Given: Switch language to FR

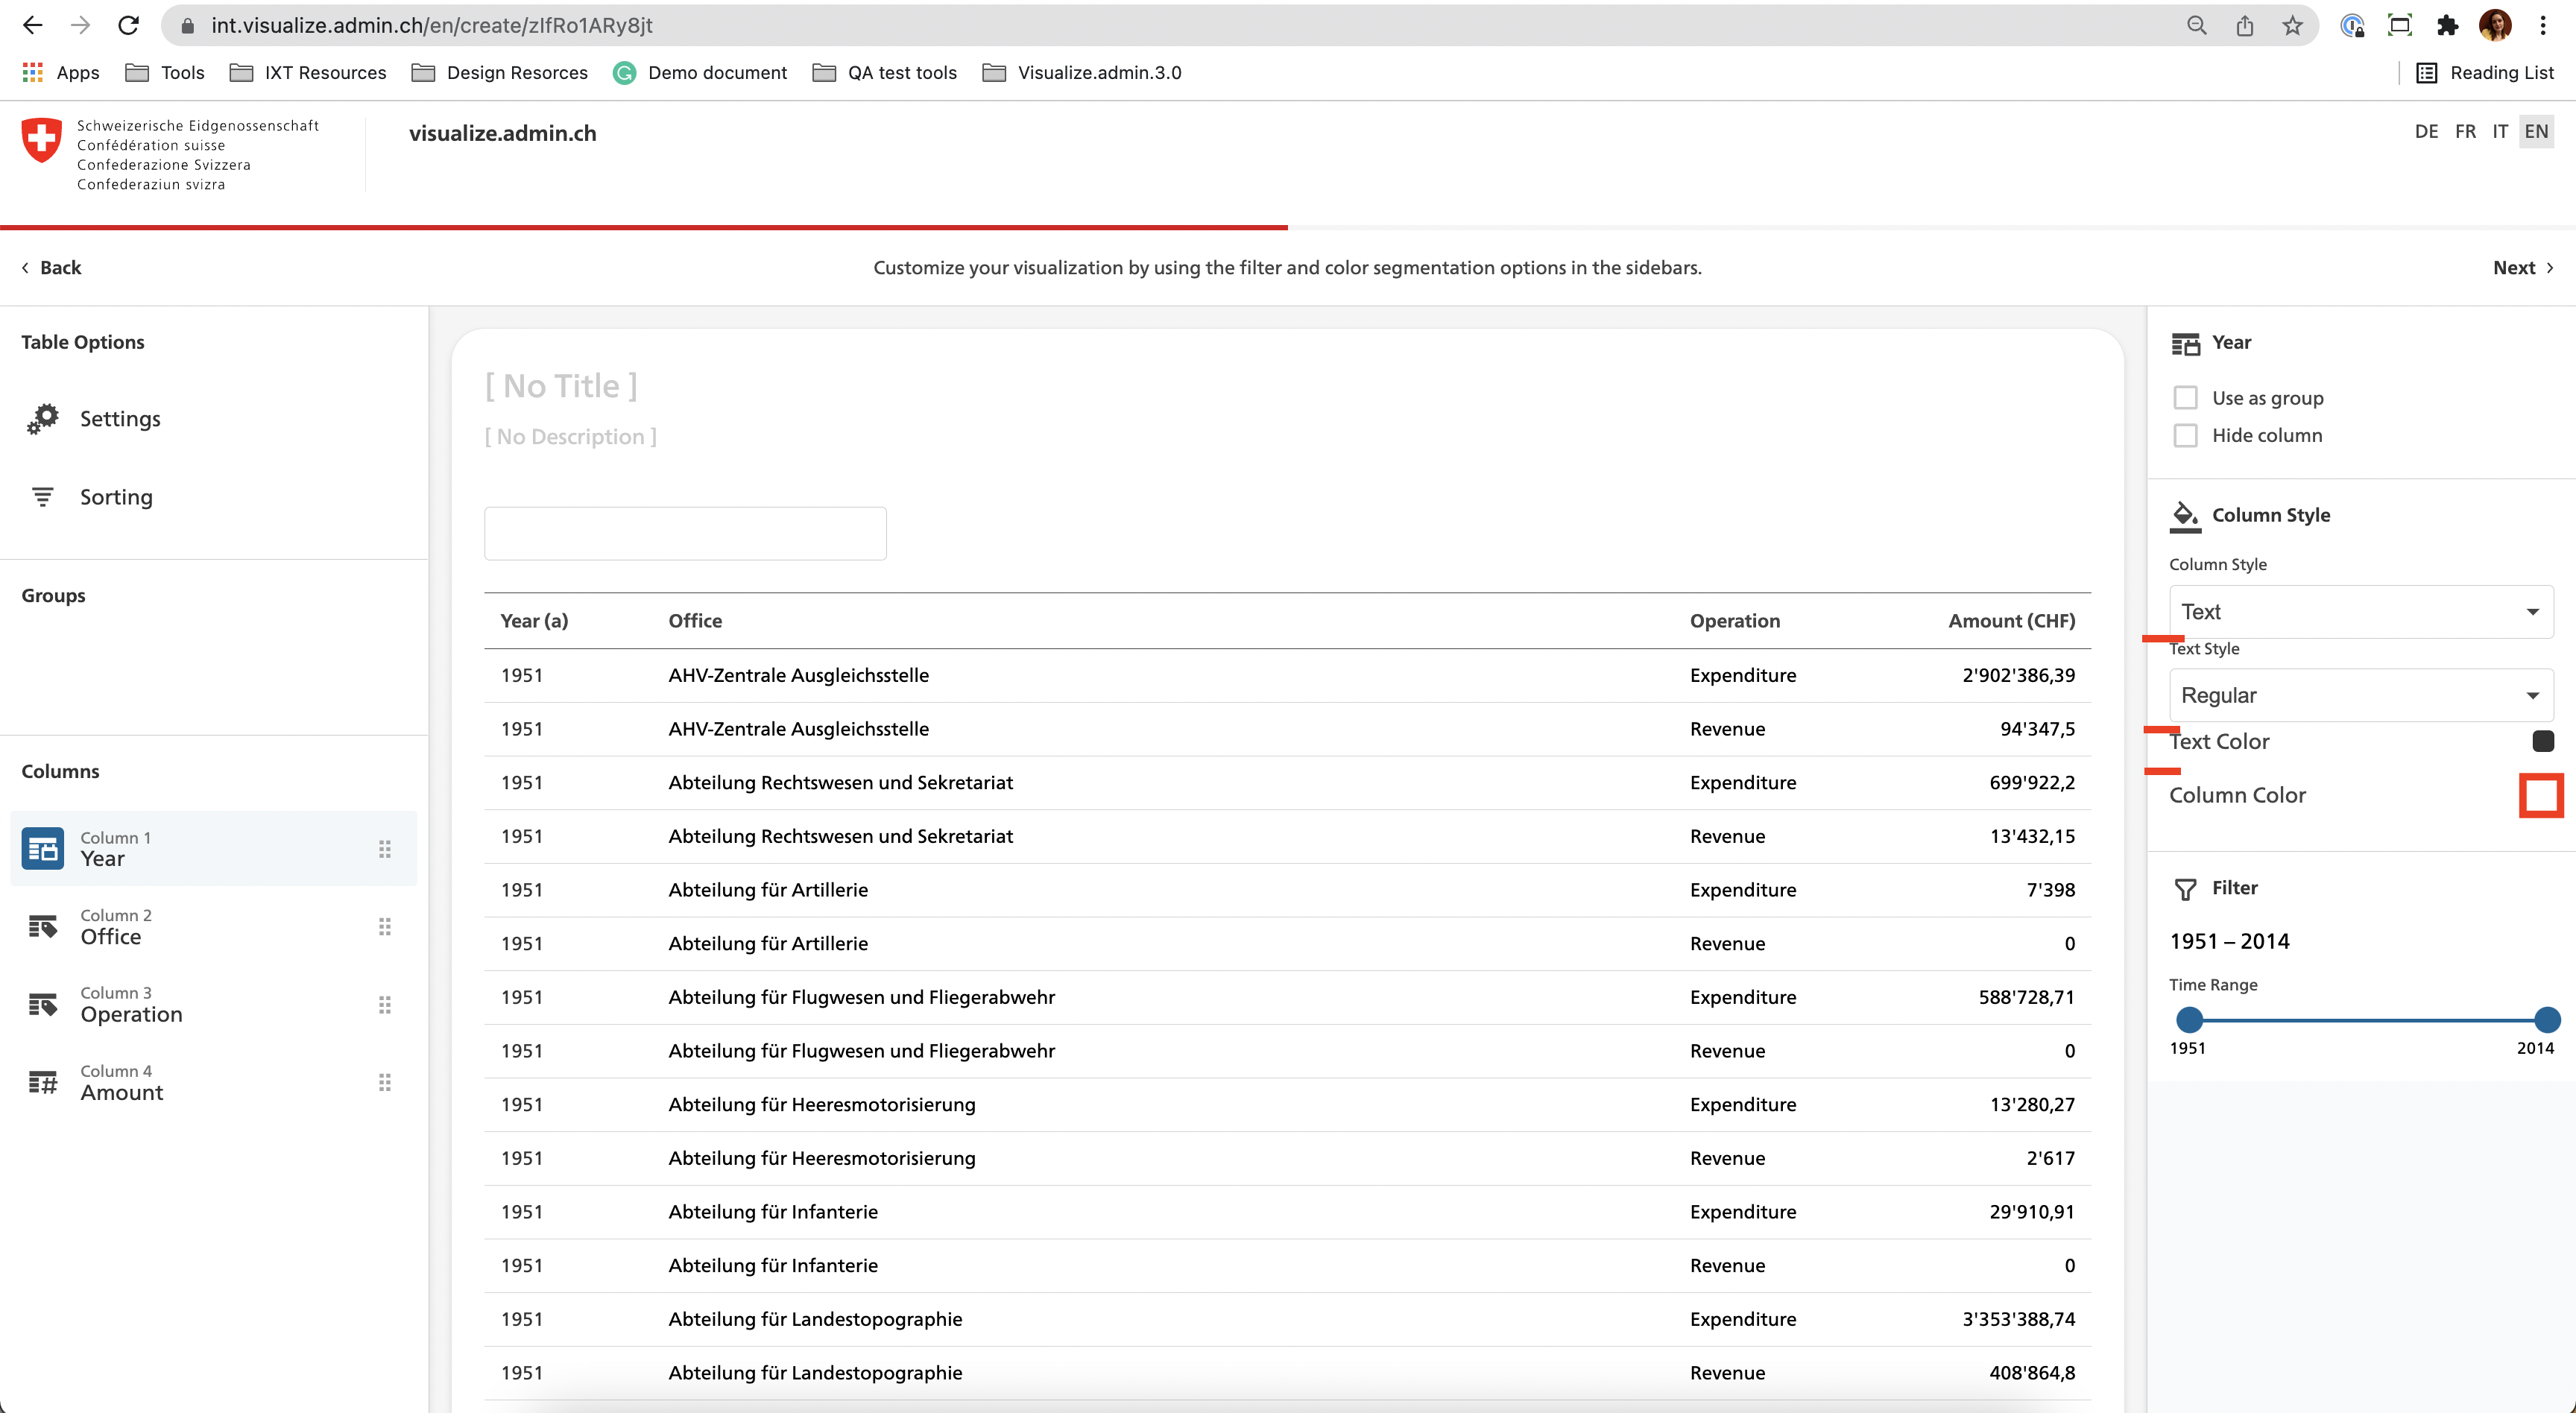Looking at the screenshot, I should coord(2465,131).
